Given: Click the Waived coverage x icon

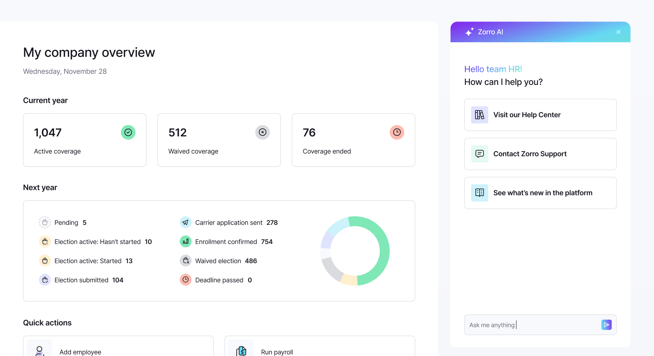Looking at the screenshot, I should [262, 132].
